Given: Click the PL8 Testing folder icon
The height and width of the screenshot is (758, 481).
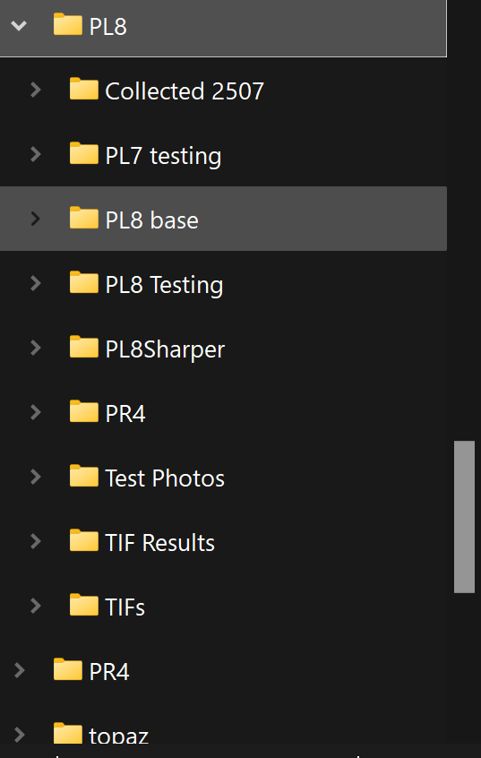Looking at the screenshot, I should 83,282.
